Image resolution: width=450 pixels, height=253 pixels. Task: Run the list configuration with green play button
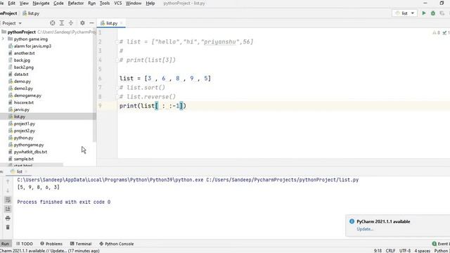point(423,13)
